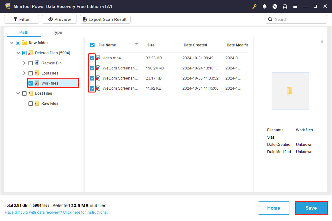Uncheck the video.mp4 checkbox
The width and height of the screenshot is (332, 221).
point(92,58)
